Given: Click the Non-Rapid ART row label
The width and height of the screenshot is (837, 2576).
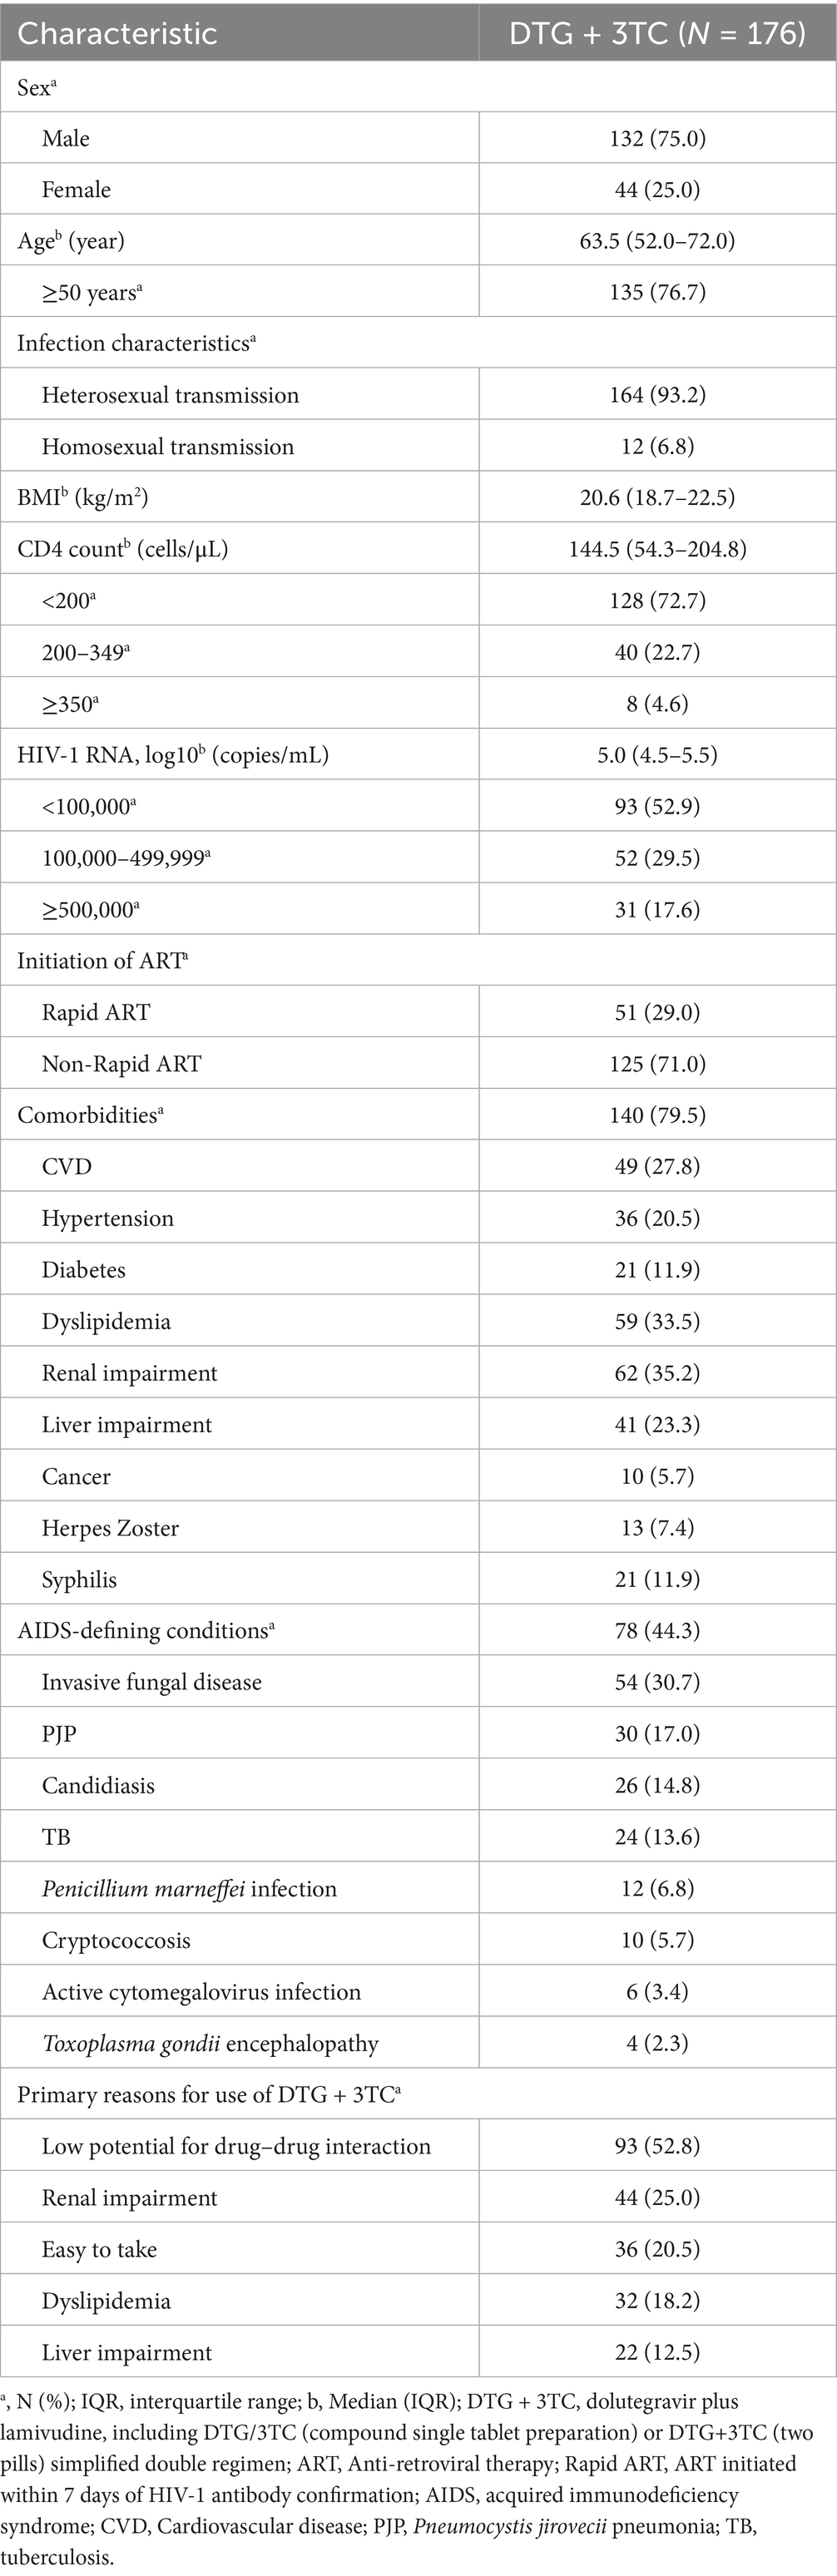Looking at the screenshot, I should click(x=121, y=1063).
